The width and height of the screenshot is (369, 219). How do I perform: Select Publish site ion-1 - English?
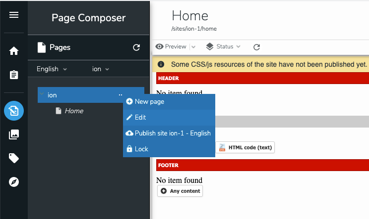172,133
